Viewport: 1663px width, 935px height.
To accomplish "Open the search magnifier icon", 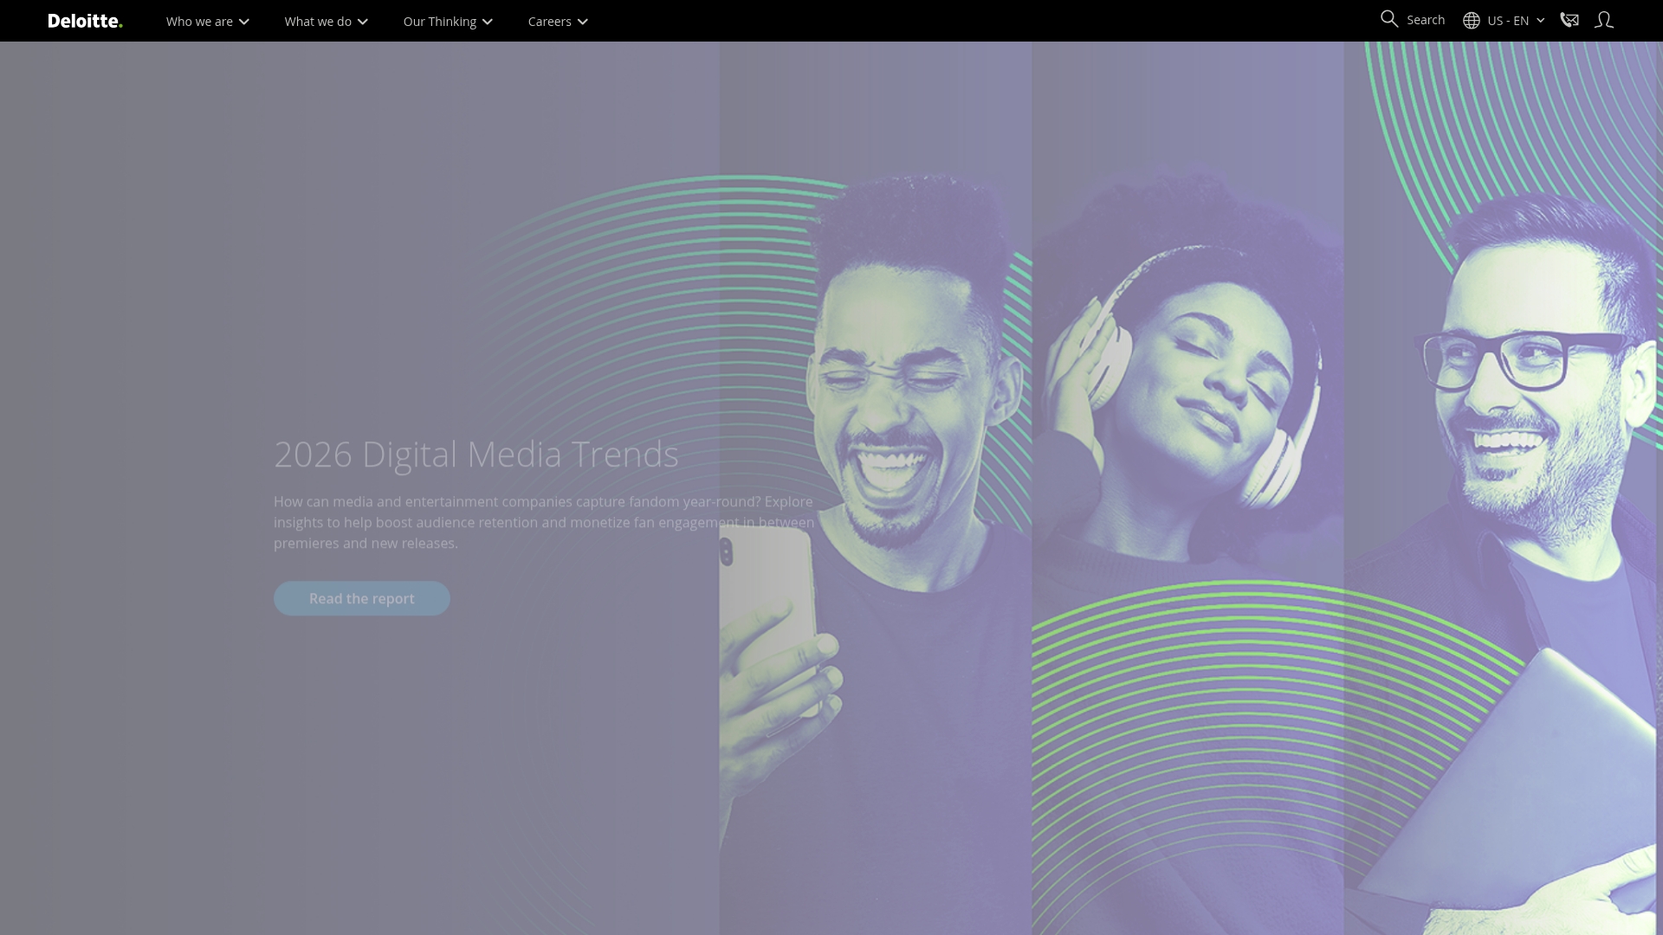I will pyautogui.click(x=1389, y=18).
